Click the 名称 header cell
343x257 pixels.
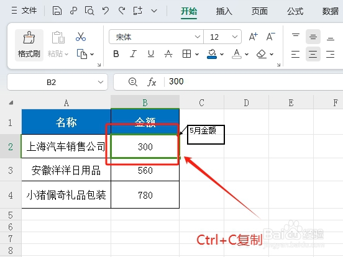tap(66, 122)
